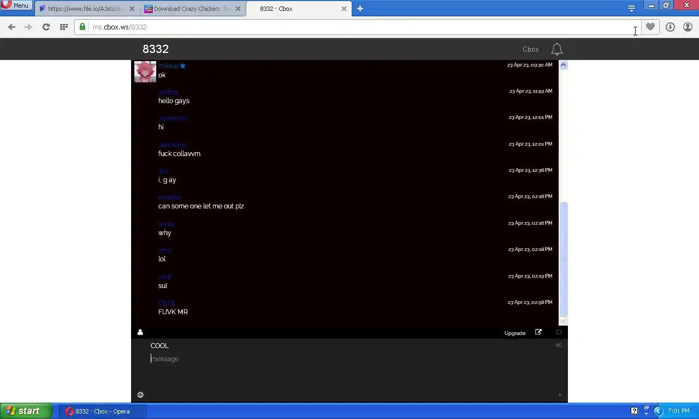Screen dimensions: 699x419
Task: Open the tab menu stacked-lines icon
Action: coord(631,8)
